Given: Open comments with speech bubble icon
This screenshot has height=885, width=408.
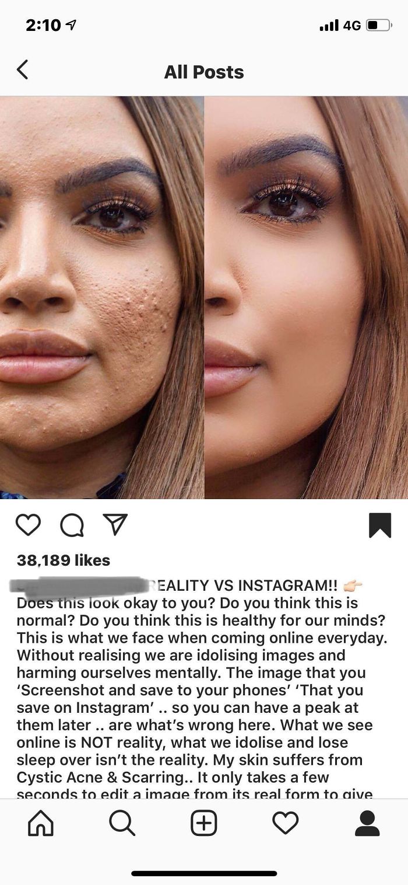Looking at the screenshot, I should pyautogui.click(x=72, y=525).
